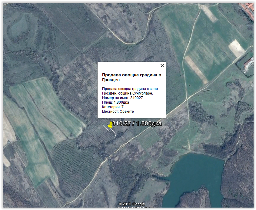This screenshot has height=210, width=256.
Task: Click the dirt road southeast of the pushpin
Action: 133,139
